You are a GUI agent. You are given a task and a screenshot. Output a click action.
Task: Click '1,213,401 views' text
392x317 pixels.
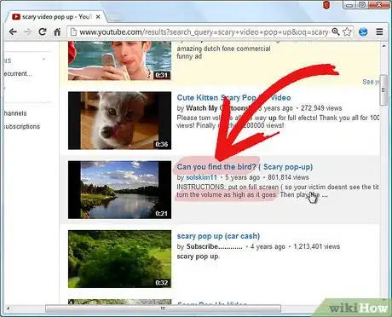[316, 246]
